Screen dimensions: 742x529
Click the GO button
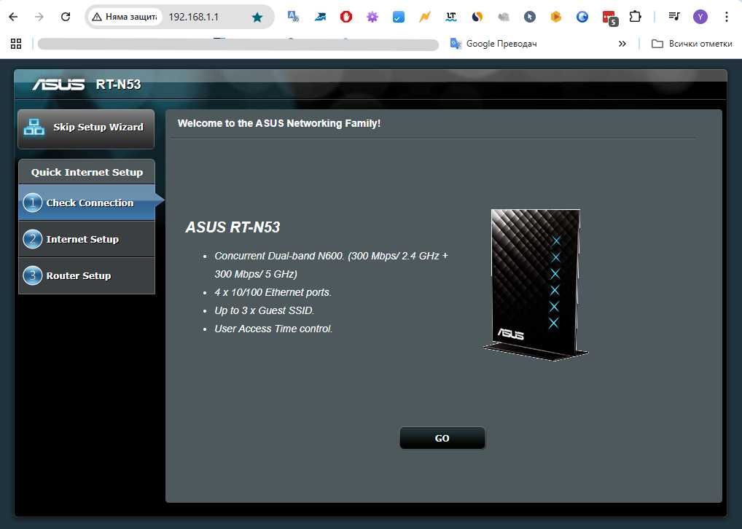tap(442, 438)
